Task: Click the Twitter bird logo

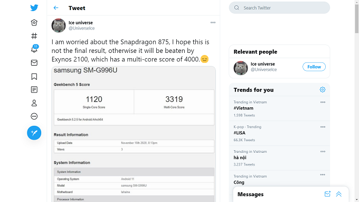Action: [x=34, y=8]
